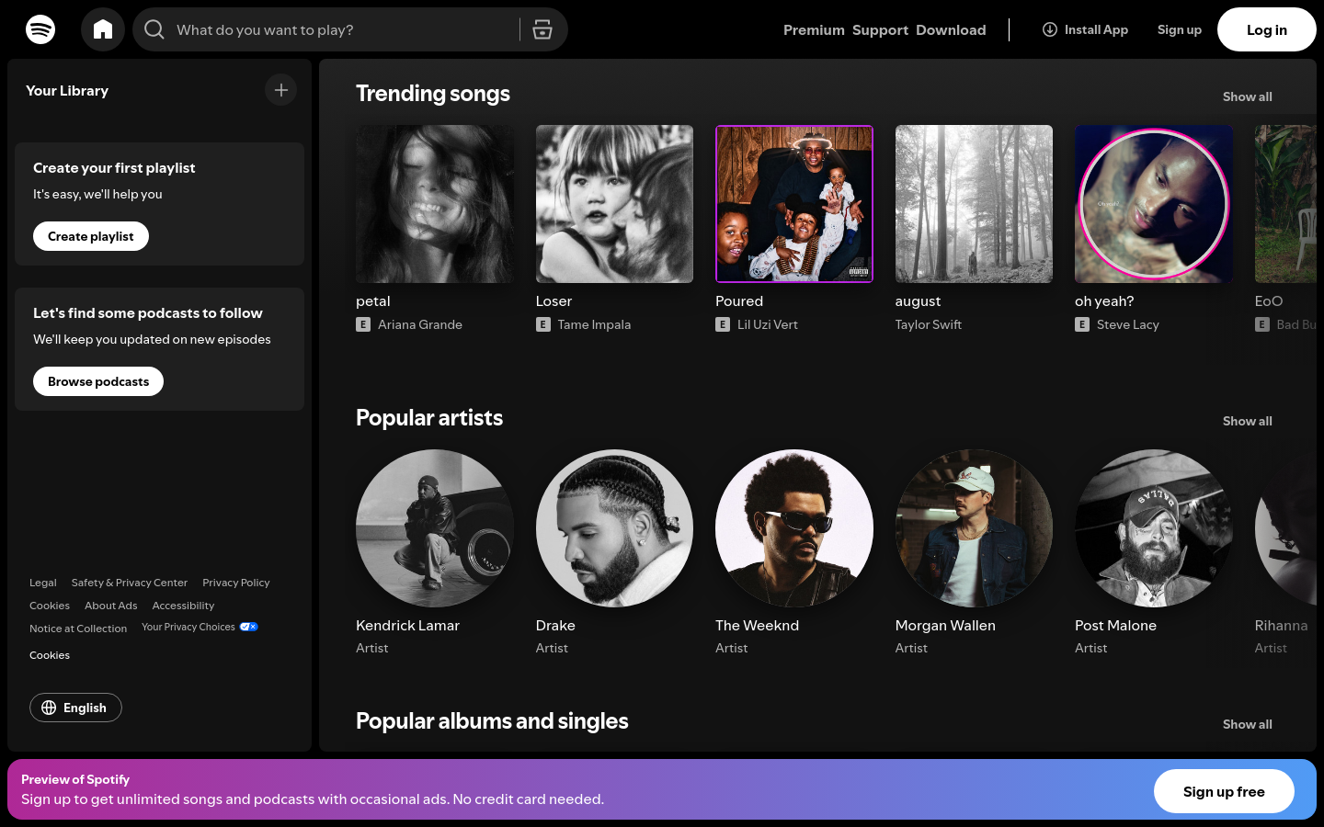Viewport: 1324px width, 827px height.
Task: Click the Install App download icon
Action: pyautogui.click(x=1050, y=29)
